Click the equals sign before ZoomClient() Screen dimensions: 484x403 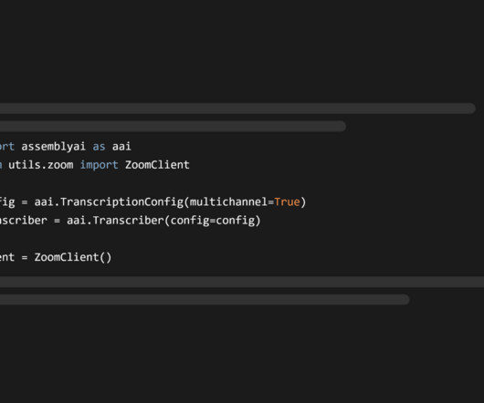coord(25,258)
